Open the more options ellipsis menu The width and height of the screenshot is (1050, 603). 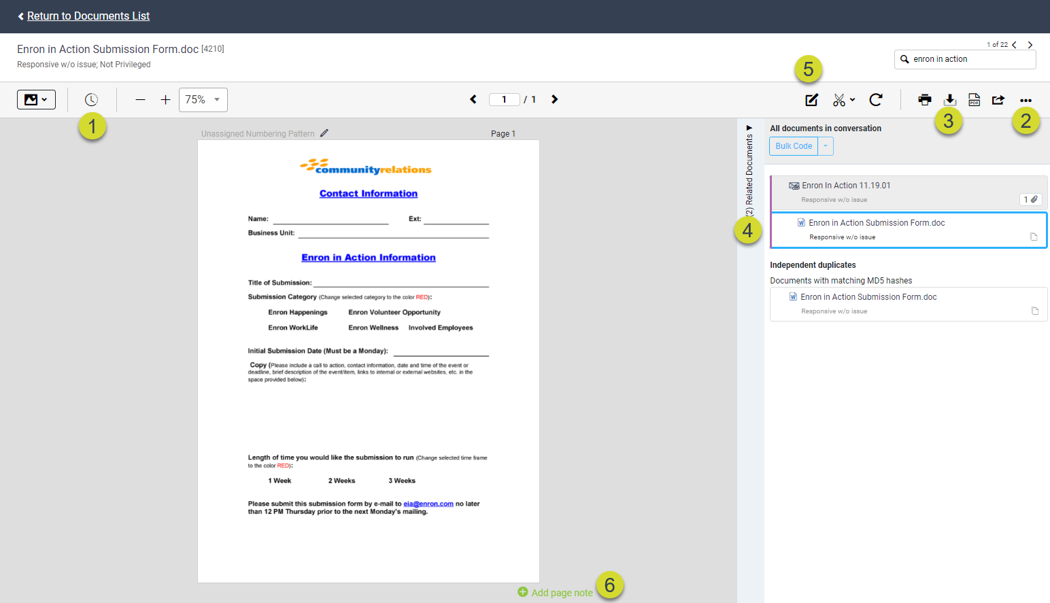(1026, 101)
